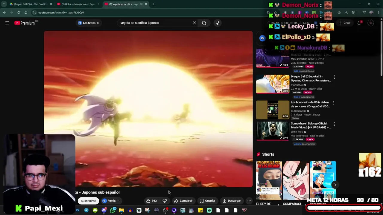Open options for Dragon Ball Z Budokai 3 video
The image size is (383, 215).
(334, 77)
